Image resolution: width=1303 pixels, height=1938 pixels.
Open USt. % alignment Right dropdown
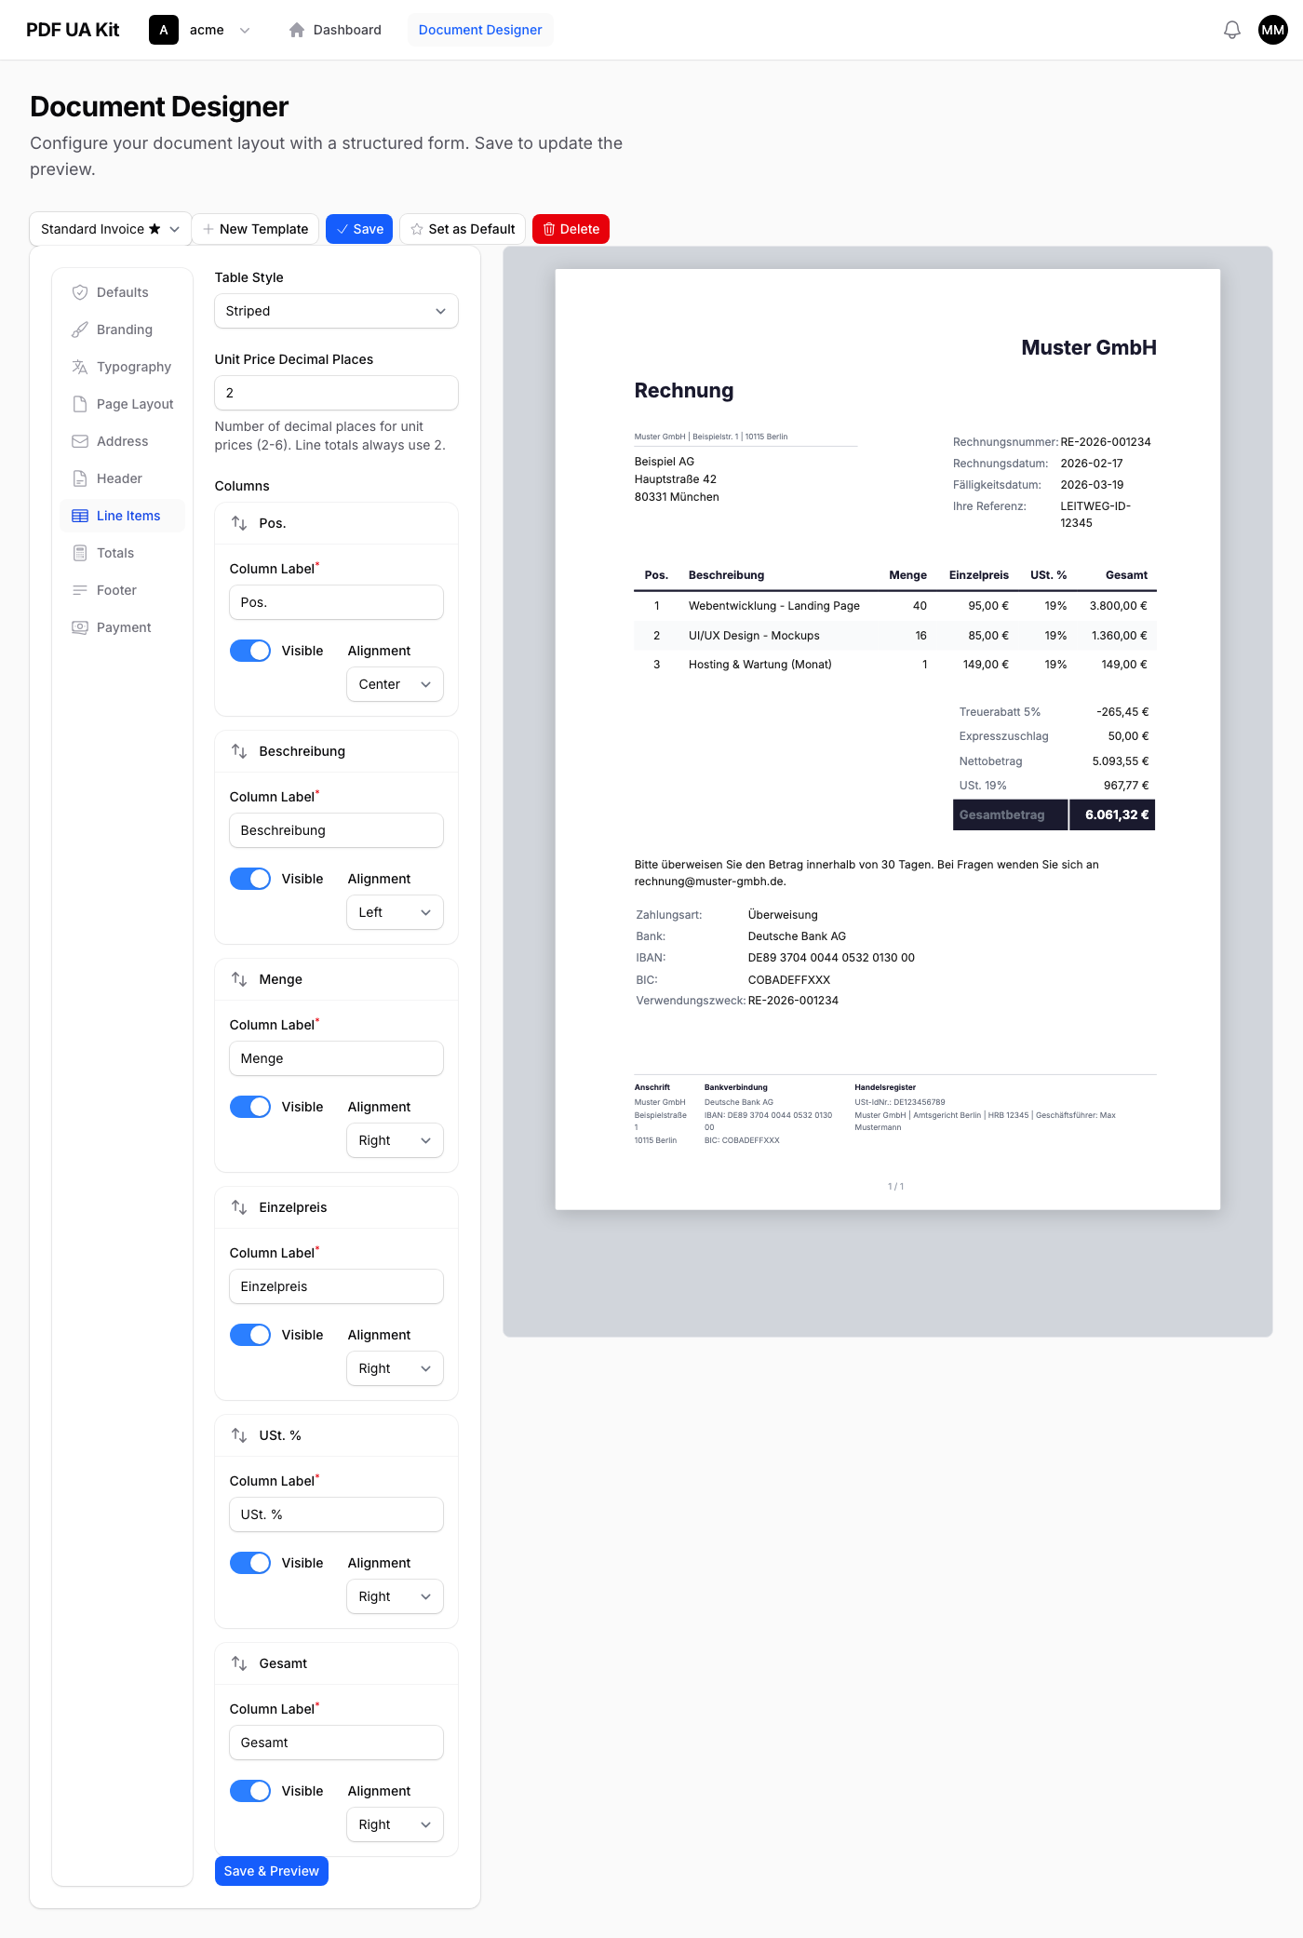click(x=395, y=1596)
